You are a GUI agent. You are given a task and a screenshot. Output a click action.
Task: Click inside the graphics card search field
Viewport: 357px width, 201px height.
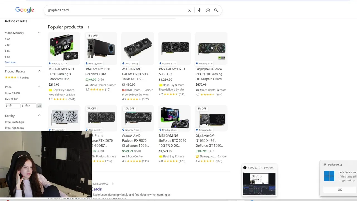pyautogui.click(x=116, y=10)
